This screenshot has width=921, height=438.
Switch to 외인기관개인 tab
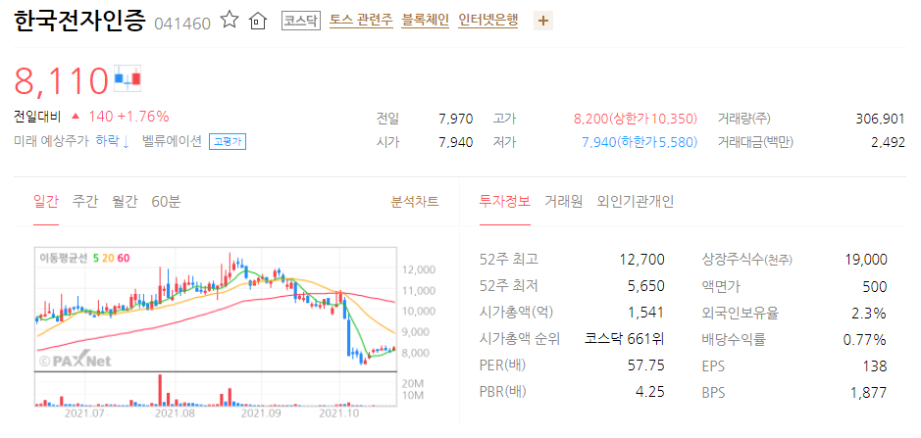click(636, 202)
